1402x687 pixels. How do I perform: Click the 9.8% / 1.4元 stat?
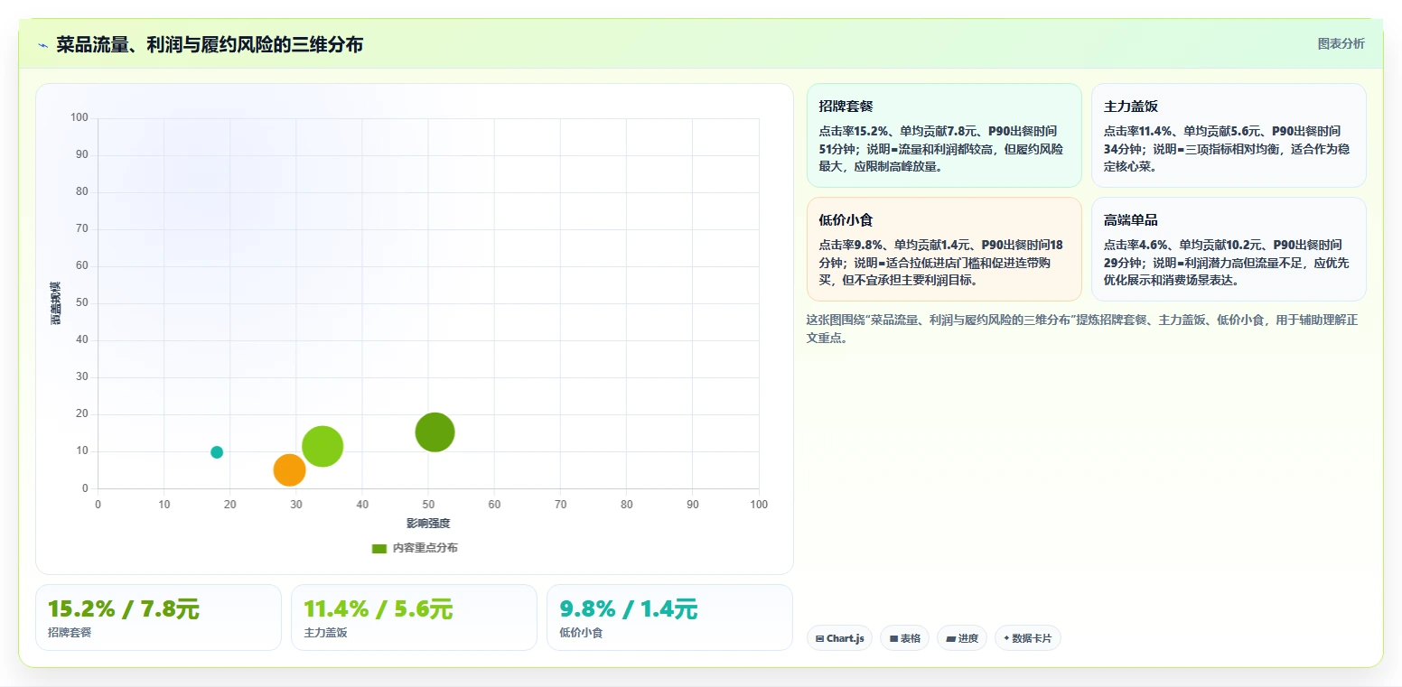(x=628, y=609)
